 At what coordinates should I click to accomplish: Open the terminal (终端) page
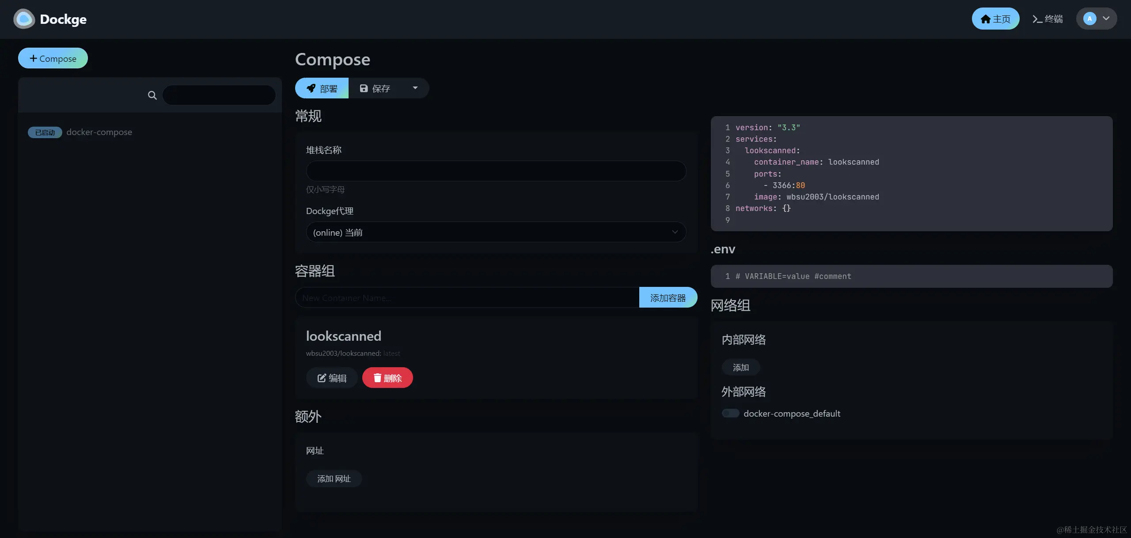click(1048, 19)
